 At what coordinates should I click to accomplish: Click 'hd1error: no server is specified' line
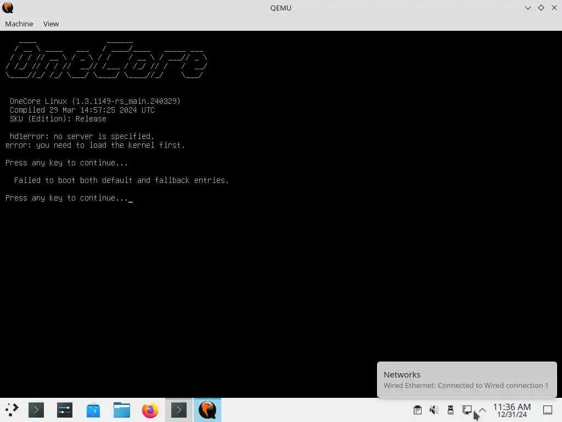82,136
